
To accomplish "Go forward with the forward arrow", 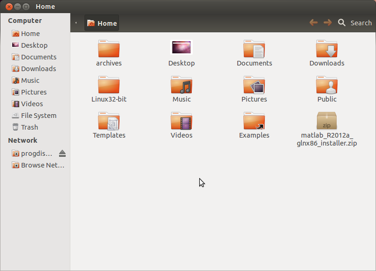I will pos(328,23).
